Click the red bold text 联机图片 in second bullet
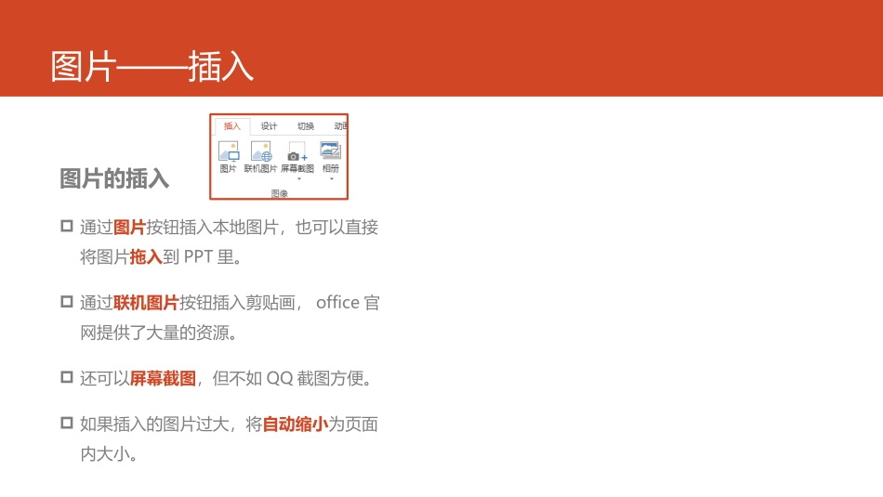The width and height of the screenshot is (883, 497). (146, 303)
